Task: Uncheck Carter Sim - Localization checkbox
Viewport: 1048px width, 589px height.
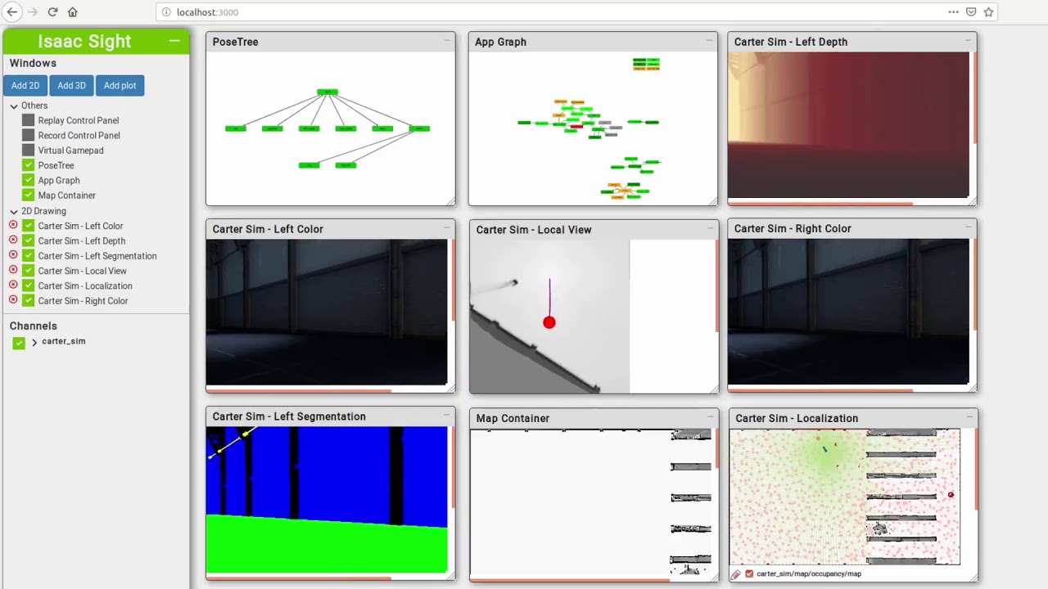Action: (x=29, y=286)
